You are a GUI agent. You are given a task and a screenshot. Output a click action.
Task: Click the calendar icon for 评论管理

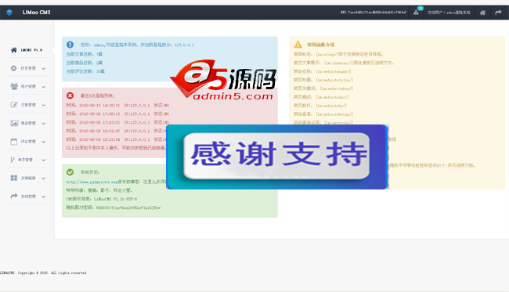[x=13, y=141]
